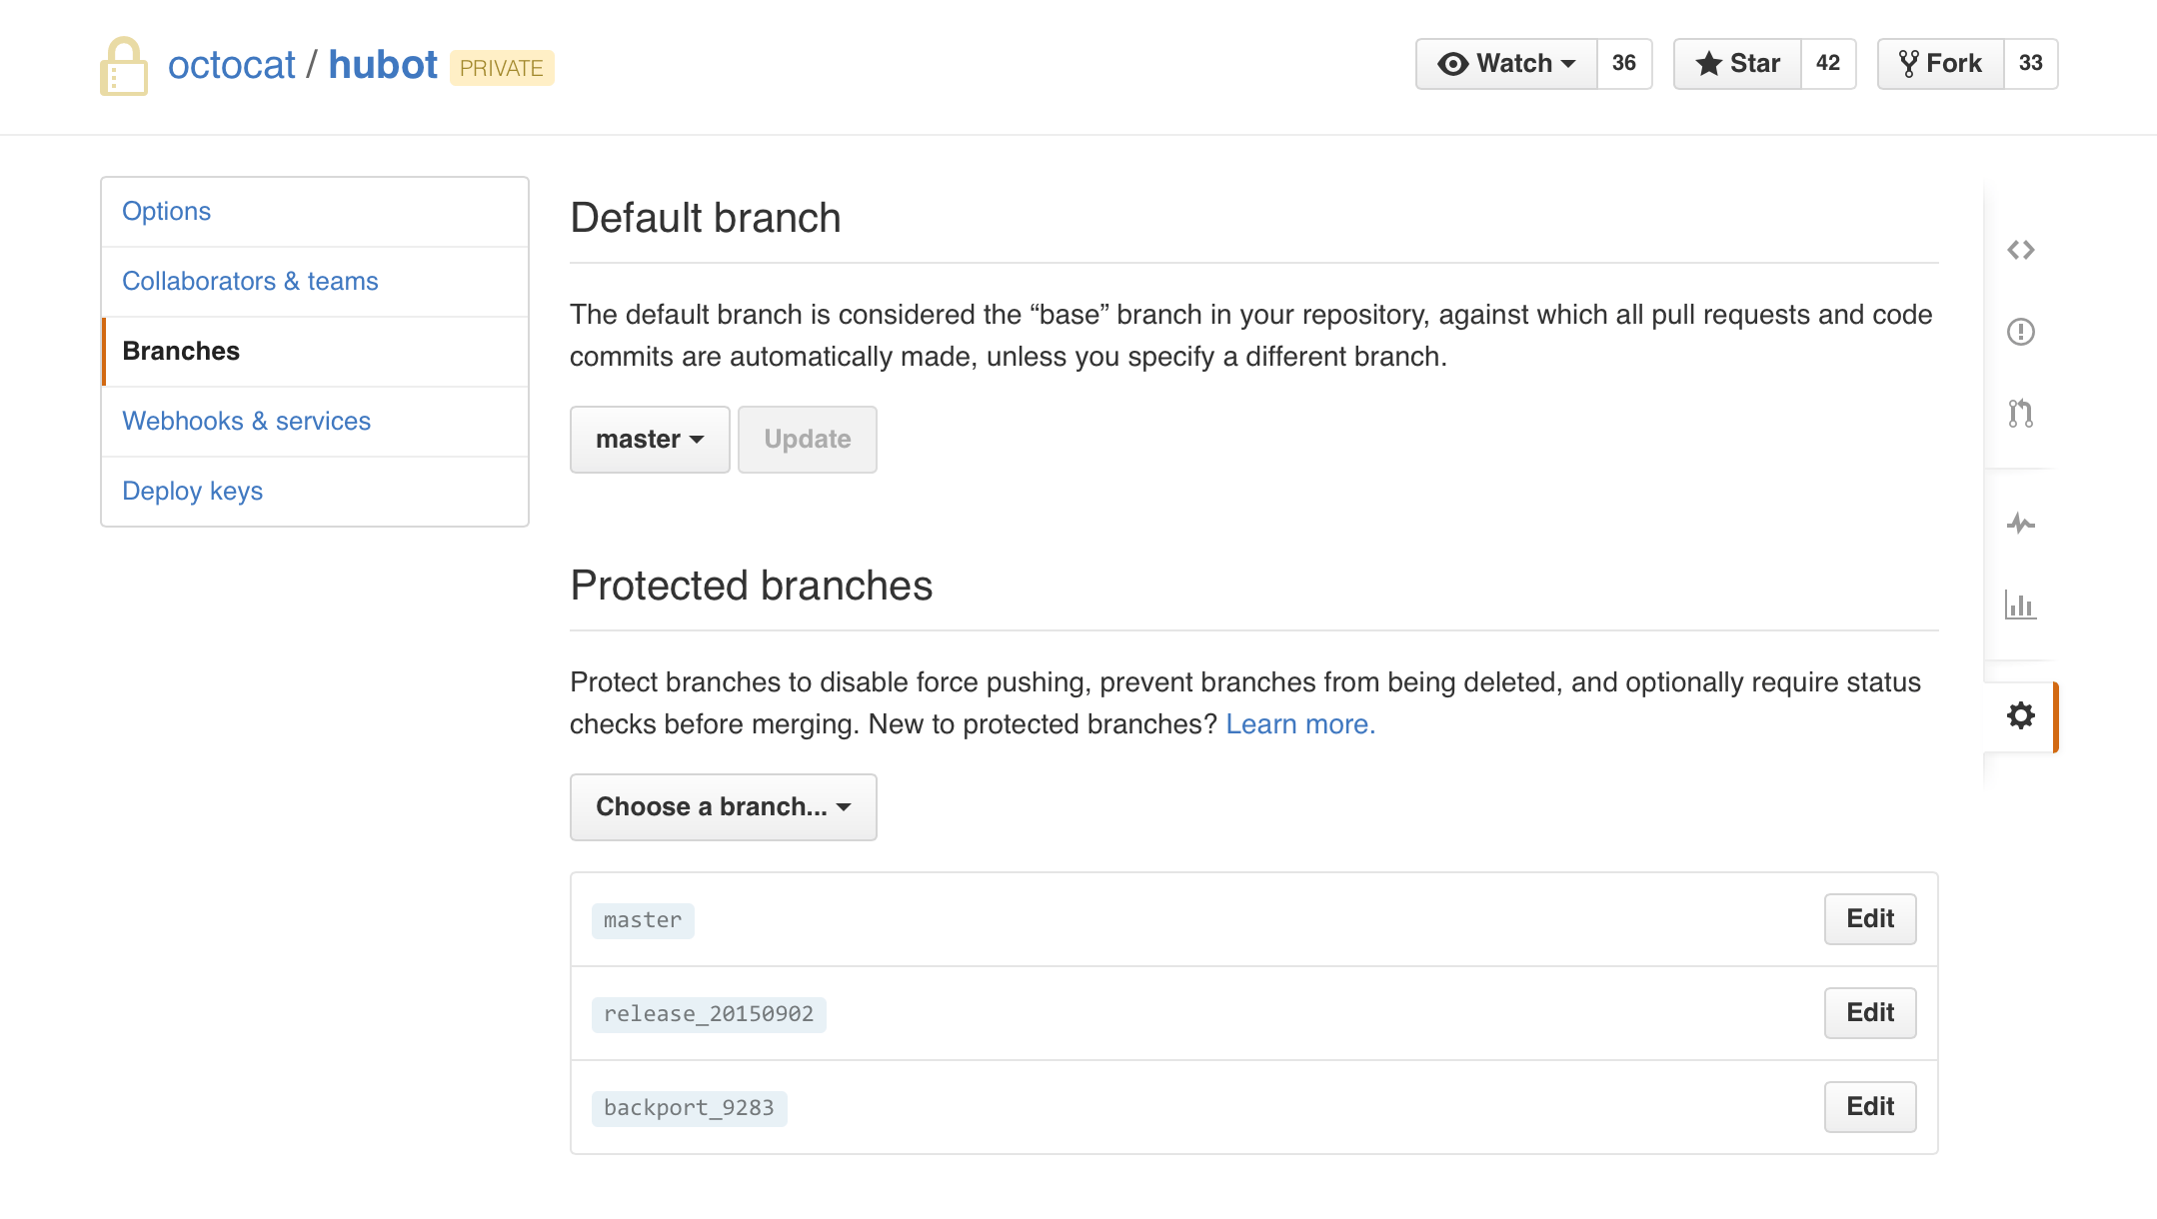Image resolution: width=2157 pixels, height=1219 pixels.
Task: Click the code brackets icon in sidebar
Action: pyautogui.click(x=2022, y=248)
